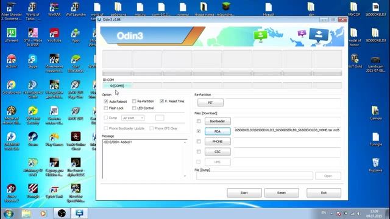
Task: Launch Steam from the desktop
Action: tap(32, 139)
